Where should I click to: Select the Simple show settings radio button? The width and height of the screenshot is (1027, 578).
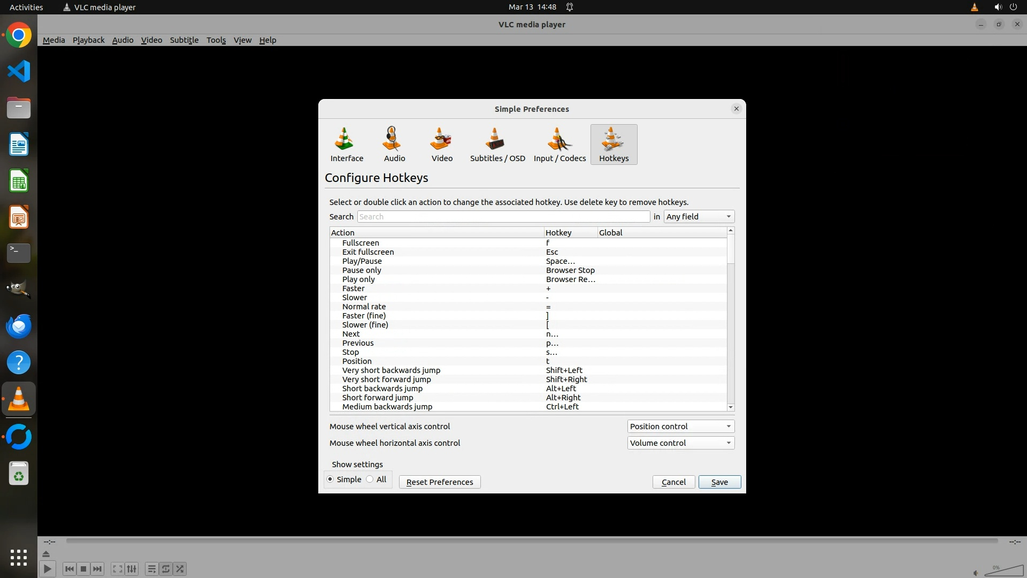pos(330,480)
